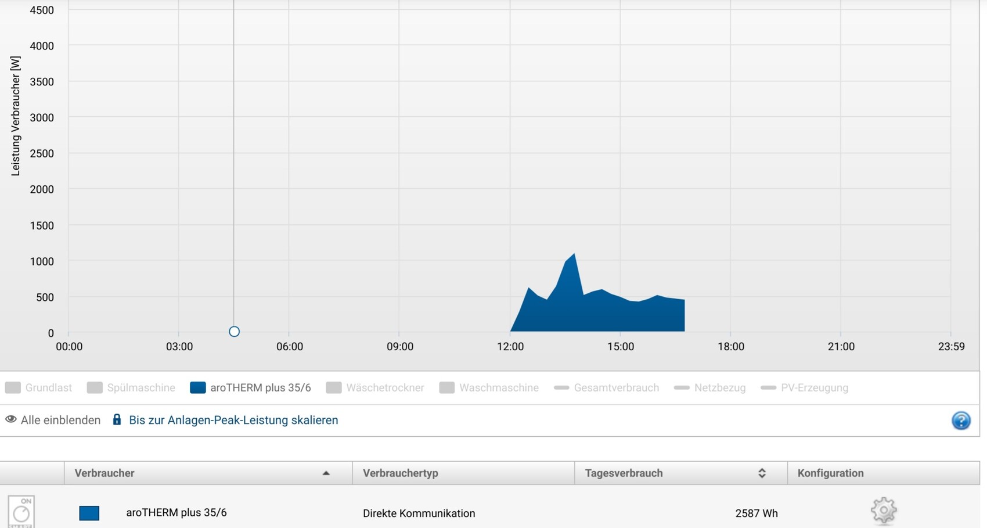987x528 pixels.
Task: Sort by Verbraucher using the arrow
Action: point(326,473)
